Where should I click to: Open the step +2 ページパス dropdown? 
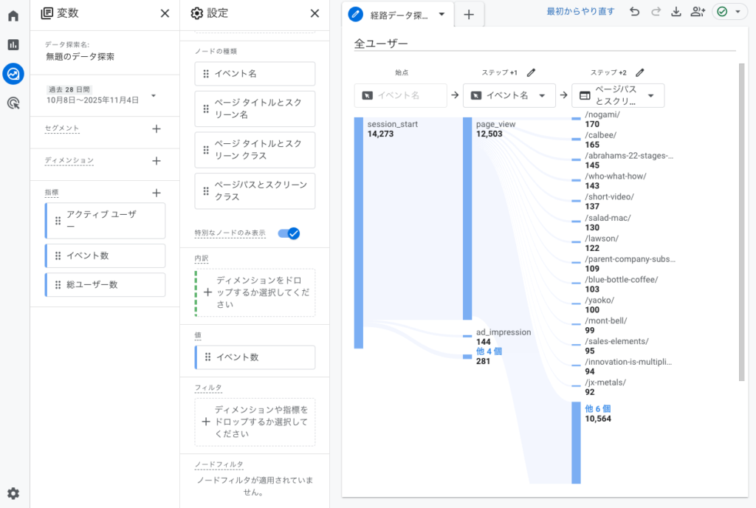618,95
